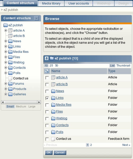Image resolution: width=133 pixels, height=159 pixels.
Task: Open the User accounts tab
Action: tap(79, 3)
